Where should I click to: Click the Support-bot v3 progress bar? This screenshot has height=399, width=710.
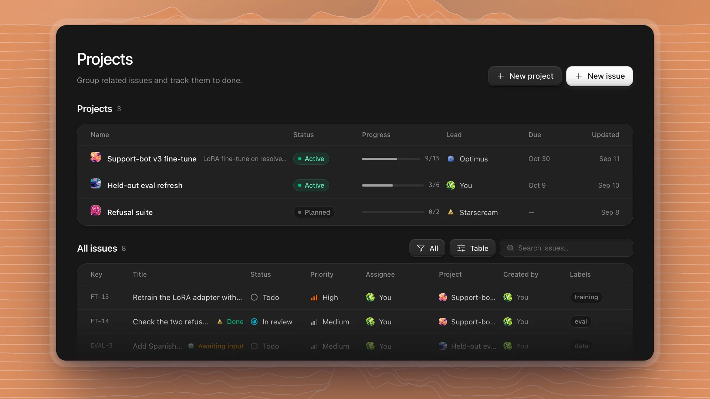(391, 159)
